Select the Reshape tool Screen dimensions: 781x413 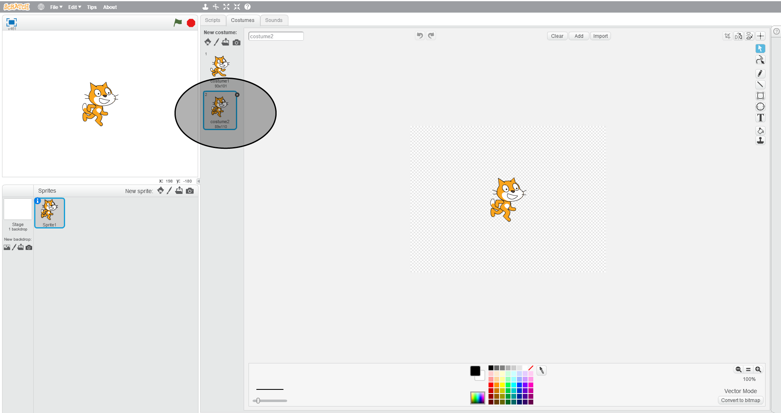(760, 60)
